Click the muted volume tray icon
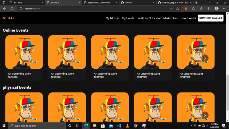The height and width of the screenshot is (129, 229). coord(207,126)
